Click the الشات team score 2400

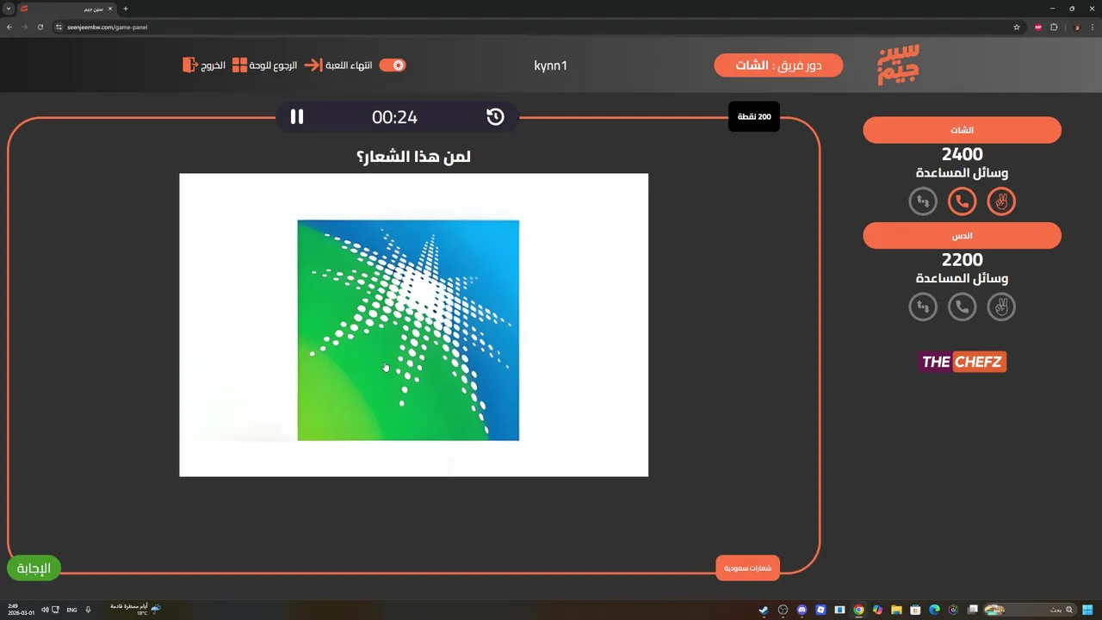point(962,155)
